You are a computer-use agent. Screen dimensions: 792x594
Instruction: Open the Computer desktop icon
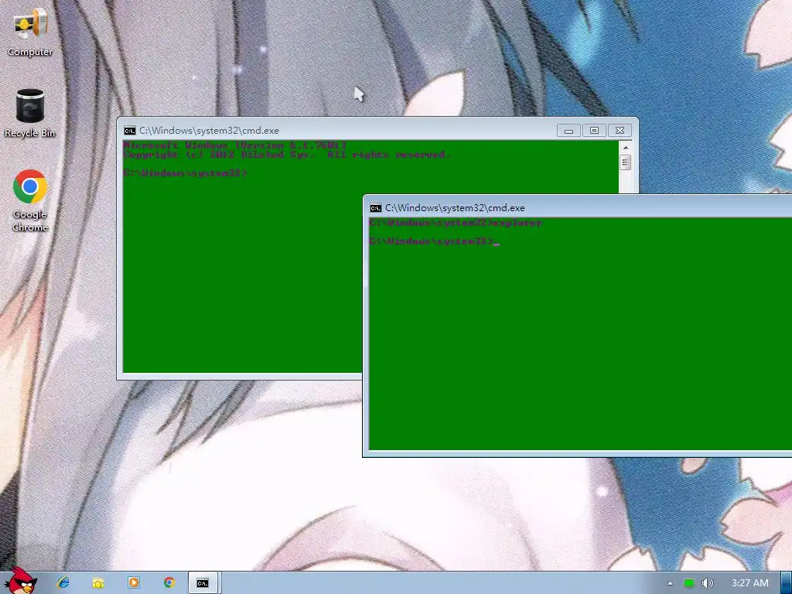pos(30,31)
